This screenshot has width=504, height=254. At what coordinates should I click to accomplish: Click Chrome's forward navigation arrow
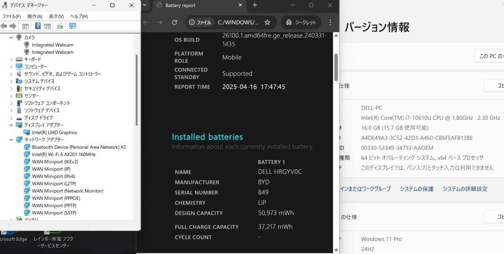click(160, 22)
